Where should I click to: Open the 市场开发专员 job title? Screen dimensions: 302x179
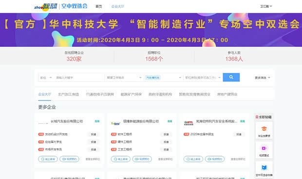coord(54,149)
